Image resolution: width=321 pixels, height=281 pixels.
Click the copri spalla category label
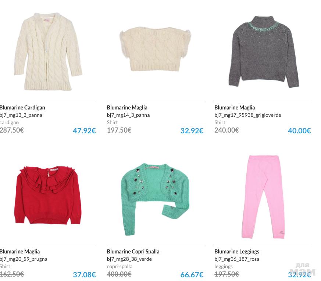pyautogui.click(x=120, y=266)
